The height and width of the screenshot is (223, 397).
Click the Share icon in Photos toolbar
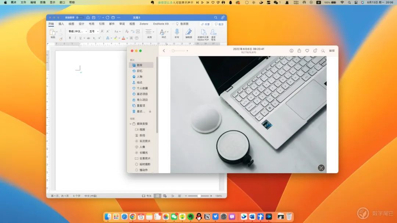pos(299,51)
